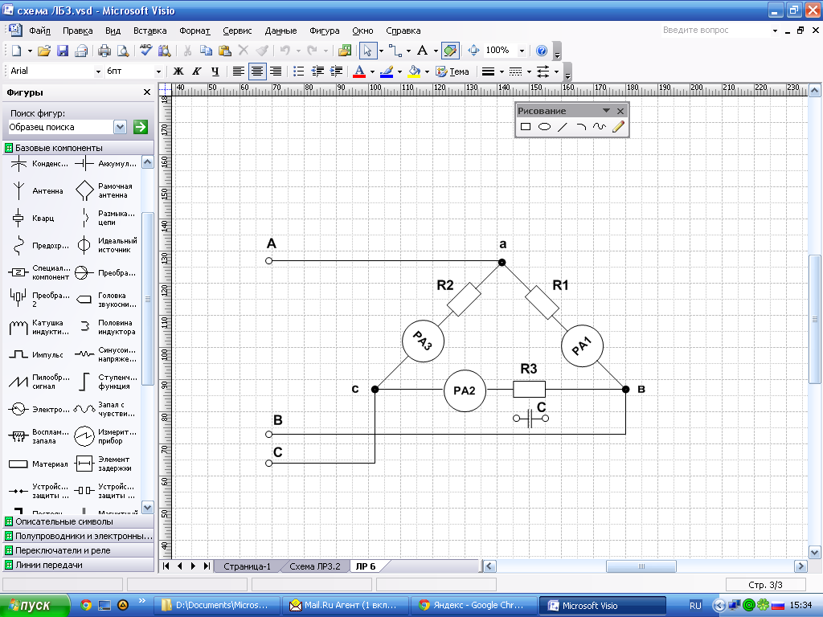Viewport: 823px width, 617px height.
Task: Run shape search green arrow button
Action: coord(140,127)
